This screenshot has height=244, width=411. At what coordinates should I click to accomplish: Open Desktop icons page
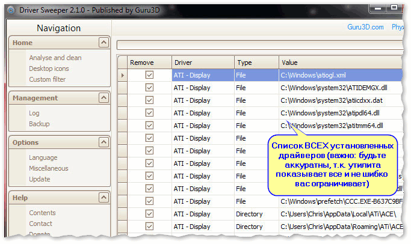(49, 69)
